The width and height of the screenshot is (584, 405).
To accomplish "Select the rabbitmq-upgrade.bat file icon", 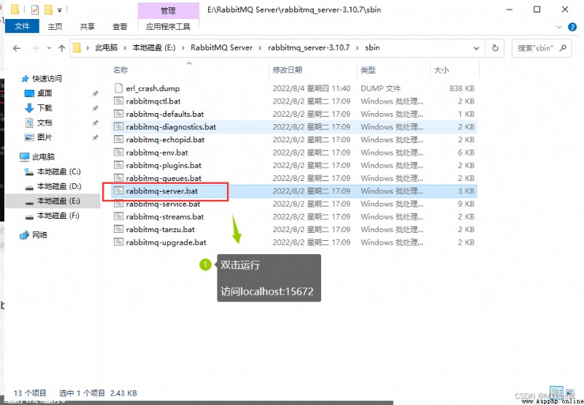I will click(x=118, y=242).
